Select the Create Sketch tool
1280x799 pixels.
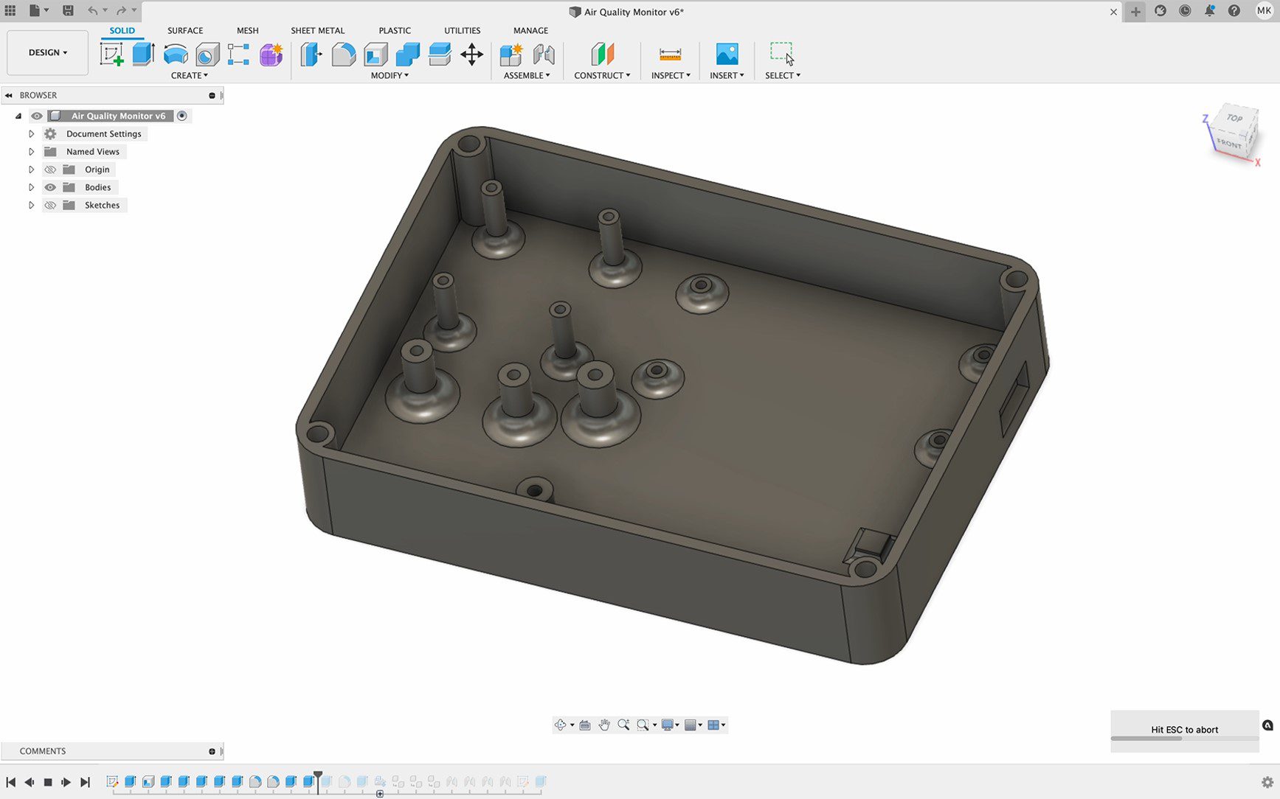point(112,54)
